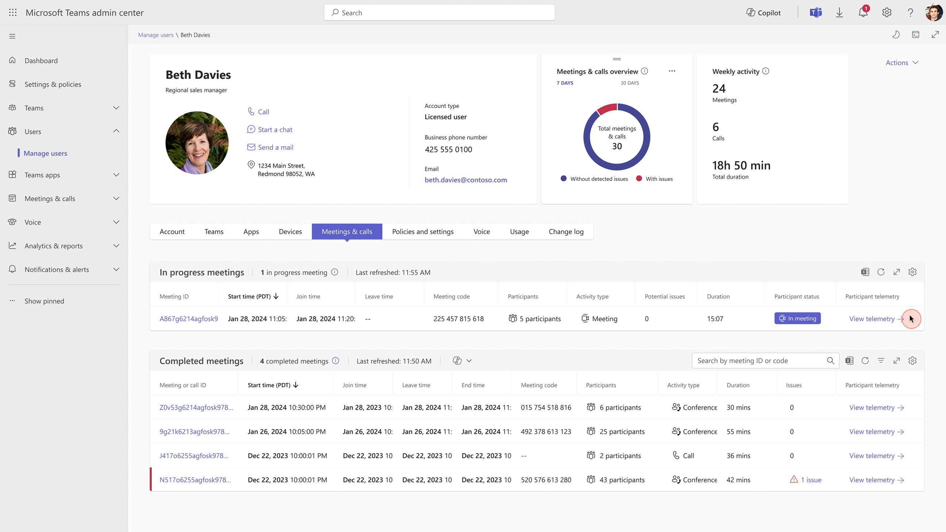Screen dimensions: 946x532
Task: Expand Meetings & calls in sidebar
Action: 116,198
